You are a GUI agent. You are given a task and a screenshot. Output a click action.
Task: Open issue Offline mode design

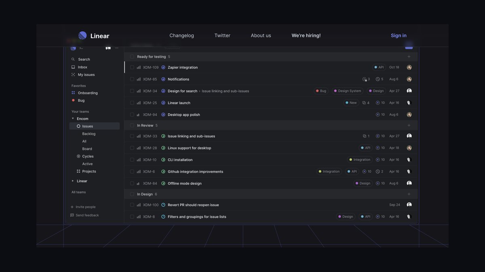tap(184, 183)
